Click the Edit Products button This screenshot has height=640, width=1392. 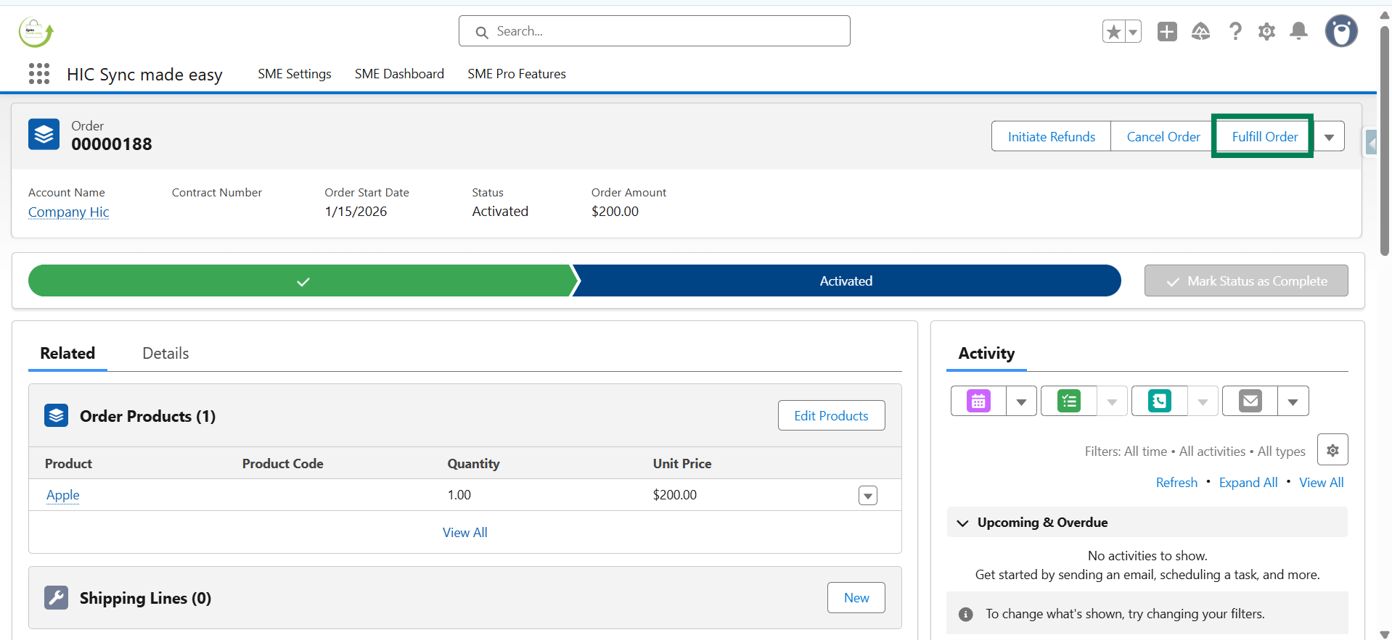pos(831,415)
